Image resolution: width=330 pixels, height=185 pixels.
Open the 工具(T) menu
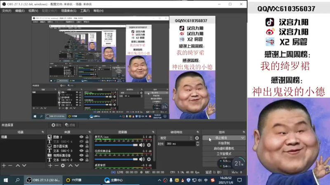point(85,11)
